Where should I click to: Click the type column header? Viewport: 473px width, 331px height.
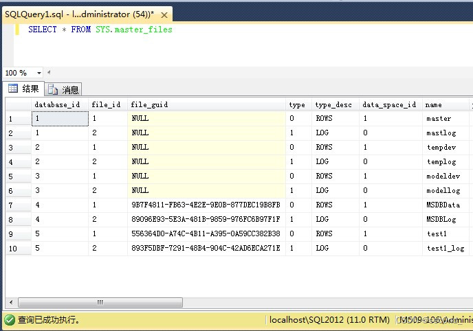coord(298,104)
